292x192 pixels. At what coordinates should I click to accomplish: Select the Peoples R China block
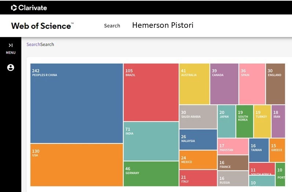76,103
